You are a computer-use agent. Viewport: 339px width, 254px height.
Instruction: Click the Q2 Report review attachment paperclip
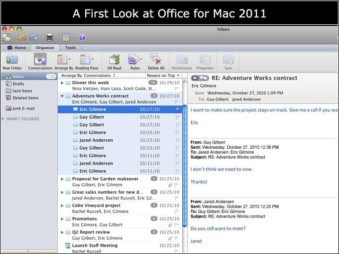(x=170, y=238)
